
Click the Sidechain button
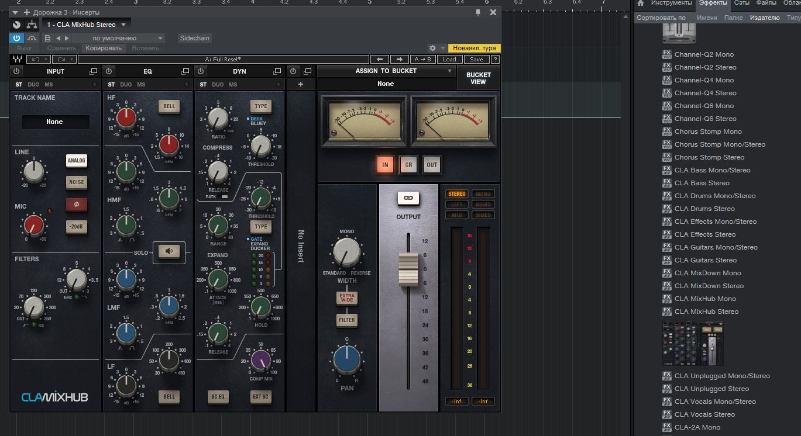[x=195, y=38]
